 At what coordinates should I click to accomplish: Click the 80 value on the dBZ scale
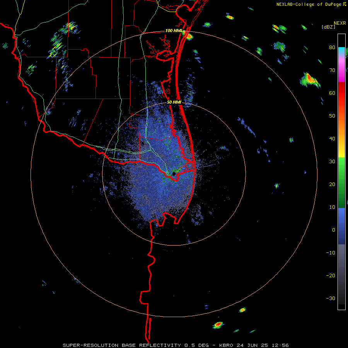(332, 48)
